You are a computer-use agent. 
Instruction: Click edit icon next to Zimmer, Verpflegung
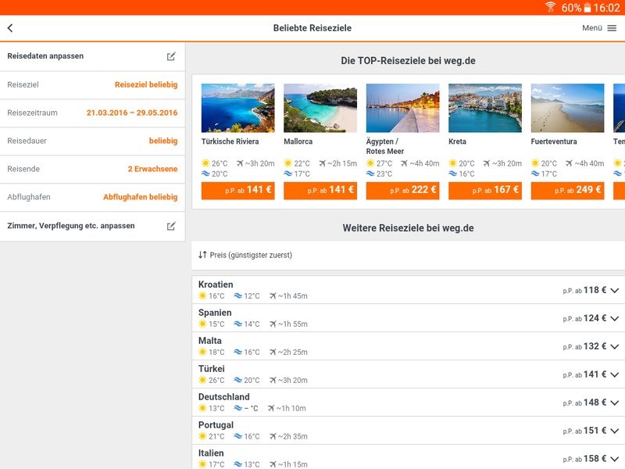point(171,226)
